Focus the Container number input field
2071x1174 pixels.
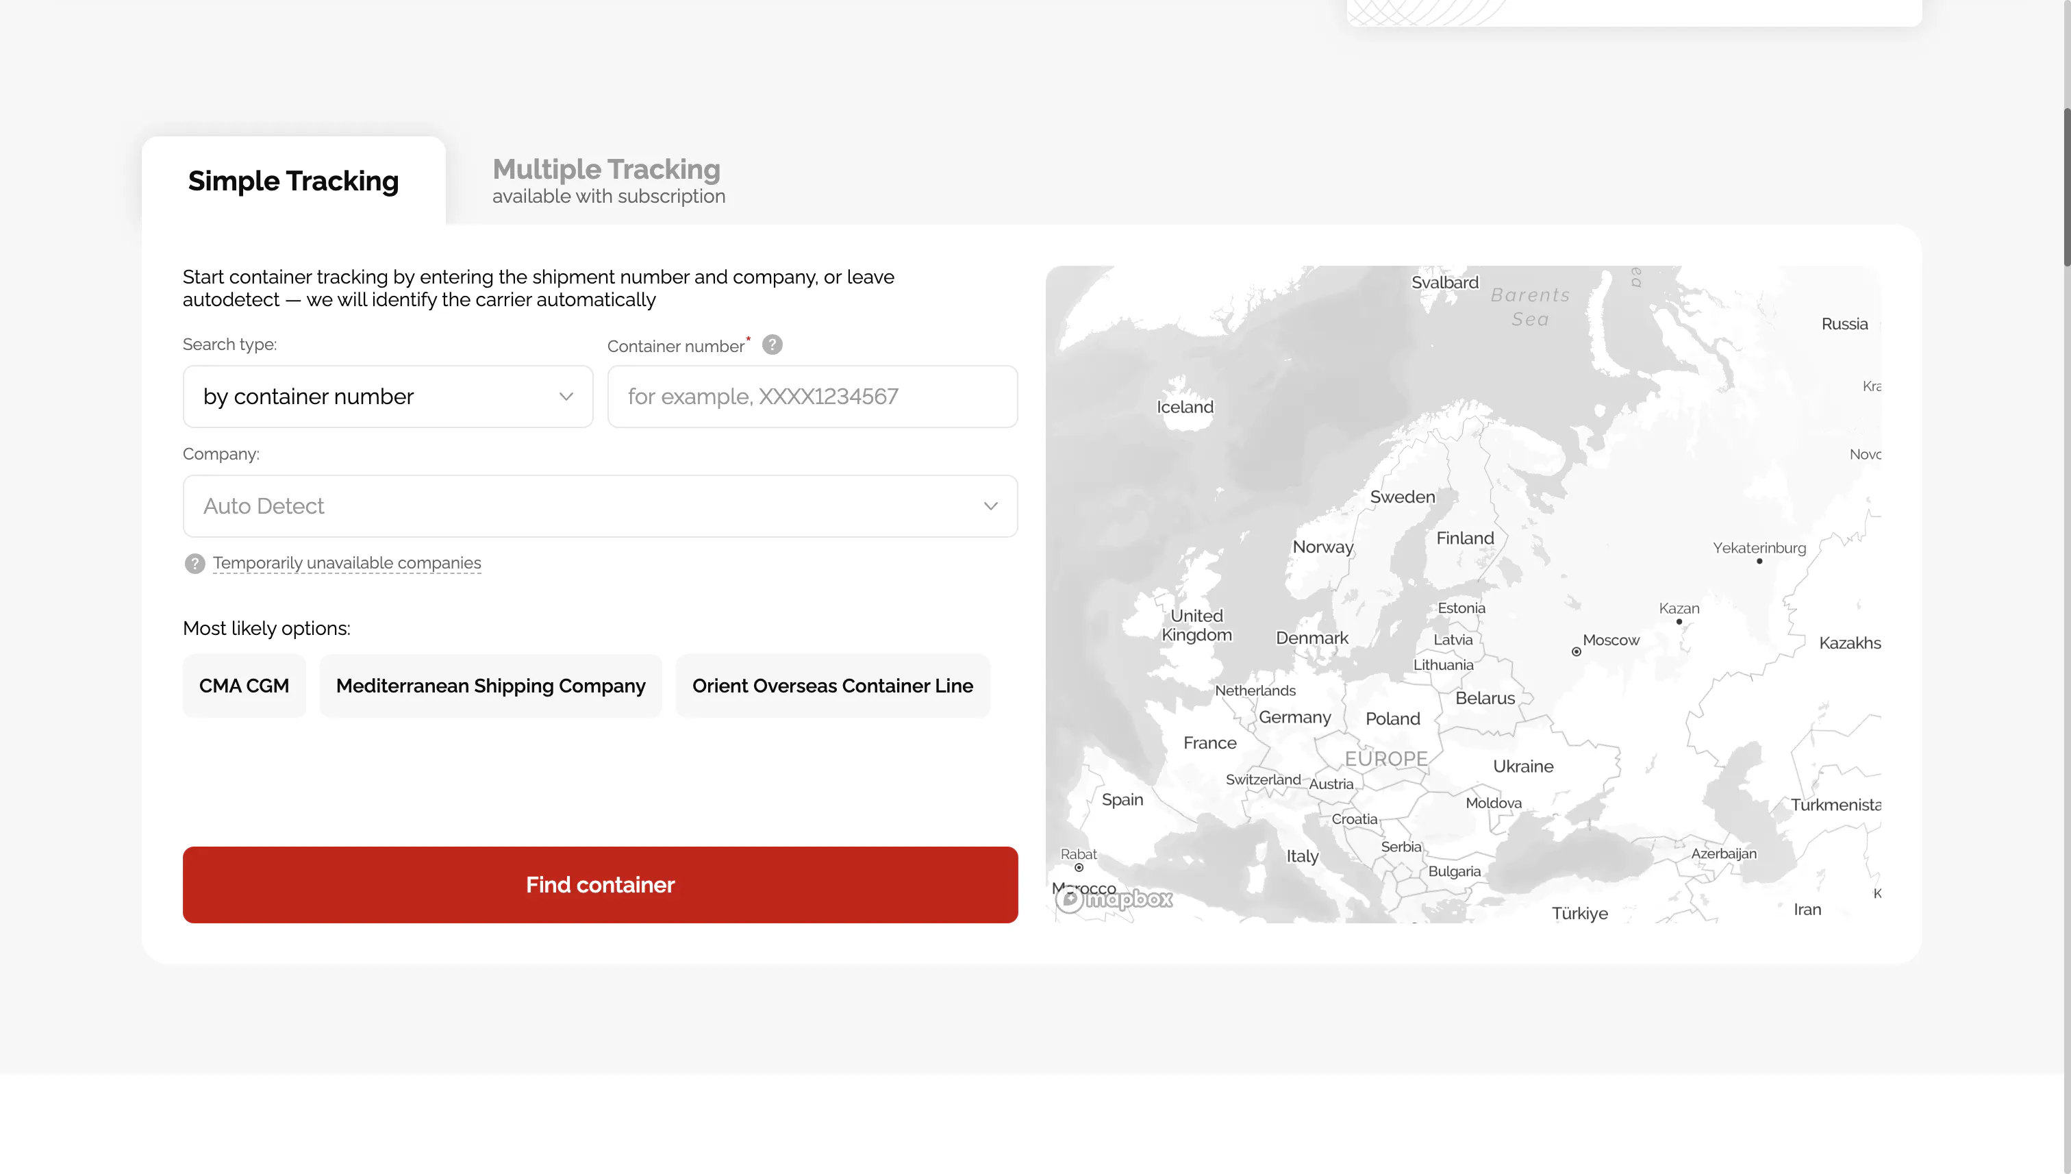[x=813, y=397]
